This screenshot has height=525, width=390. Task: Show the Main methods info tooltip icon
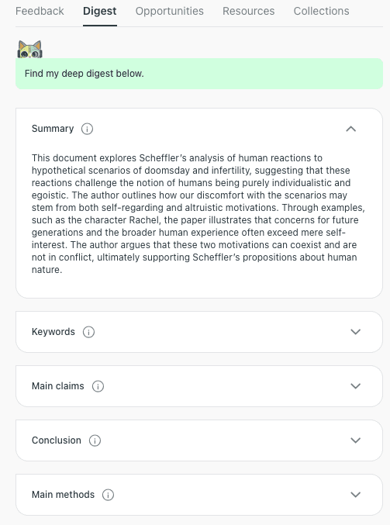pyautogui.click(x=108, y=495)
